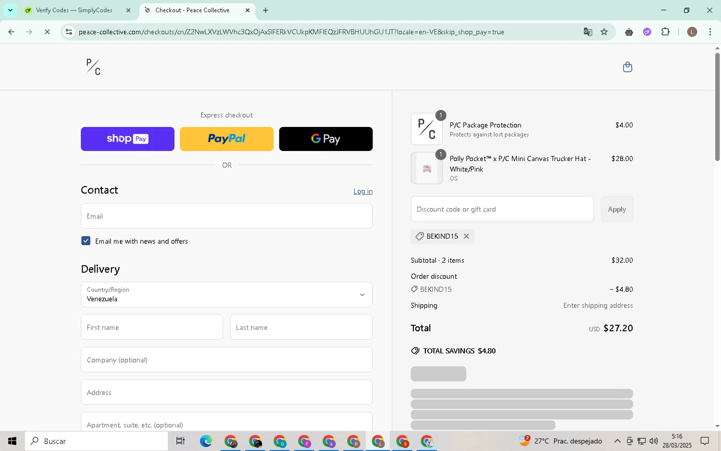Show hidden system tray icons
Image resolution: width=721 pixels, height=451 pixels.
click(x=617, y=441)
